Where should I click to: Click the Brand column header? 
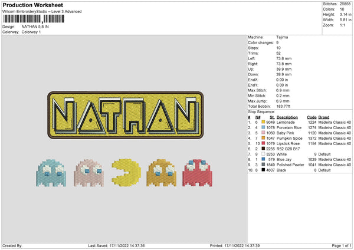[x=324, y=117]
